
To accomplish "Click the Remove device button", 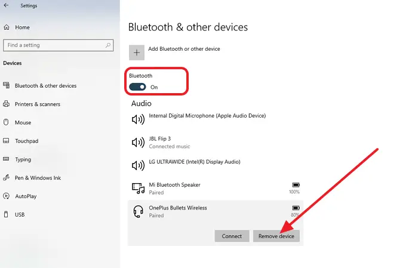I will 276,236.
